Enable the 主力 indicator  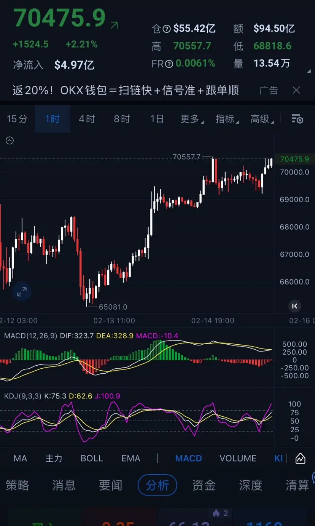(54, 458)
